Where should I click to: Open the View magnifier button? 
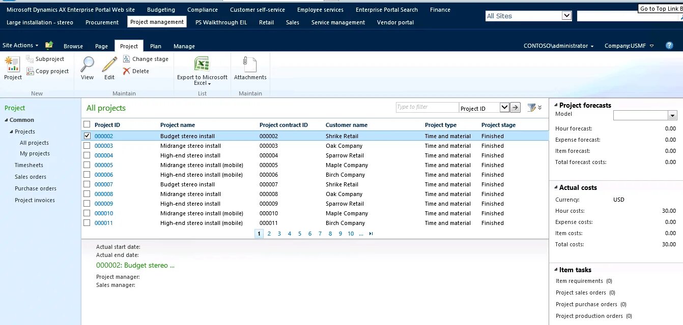click(x=87, y=69)
